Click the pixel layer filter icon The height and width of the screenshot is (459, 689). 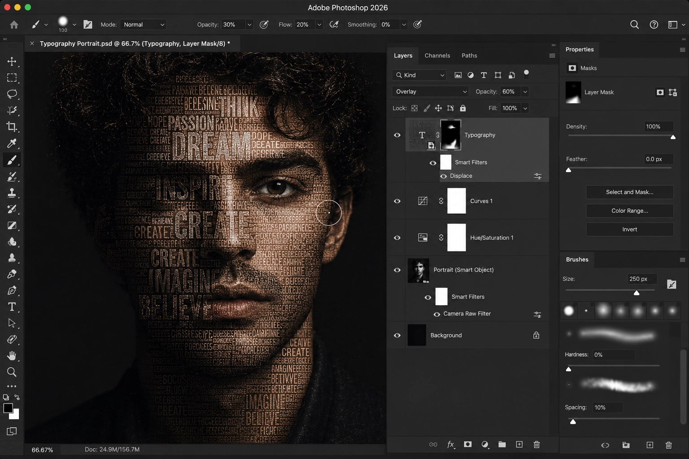458,75
